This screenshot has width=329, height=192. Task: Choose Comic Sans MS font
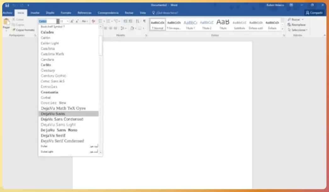pyautogui.click(x=68, y=81)
